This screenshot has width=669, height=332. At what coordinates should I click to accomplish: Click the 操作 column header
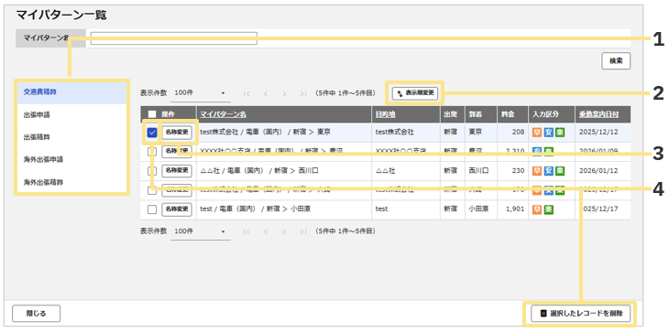coord(168,114)
